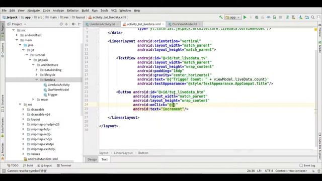Open the Build Variants side panel
The height and width of the screenshot is (181, 322).
coord(3,127)
